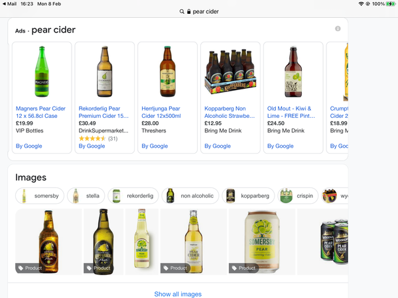Click Product tag on Waitrose Pear Cider image
Screen dimensions: 398x298
pos(175,268)
